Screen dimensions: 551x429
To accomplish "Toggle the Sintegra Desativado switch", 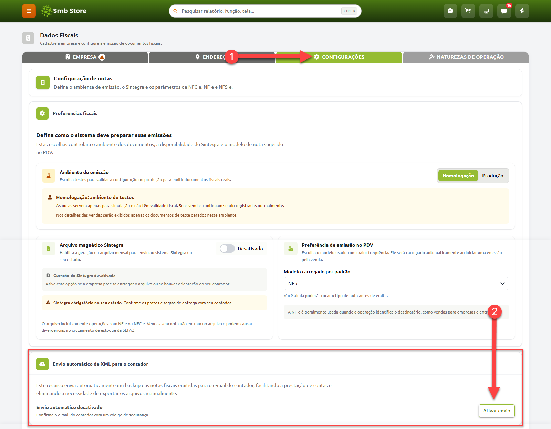I will click(227, 249).
